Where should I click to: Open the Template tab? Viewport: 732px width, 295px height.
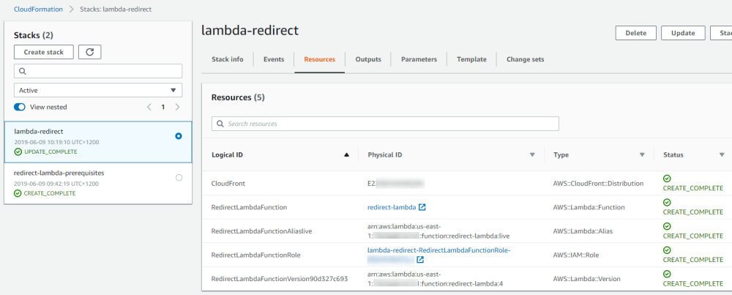tap(471, 59)
